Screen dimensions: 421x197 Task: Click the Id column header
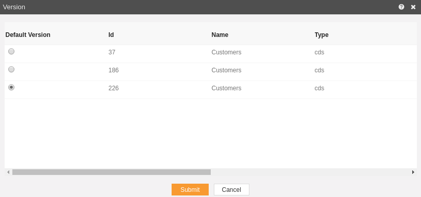pos(111,35)
